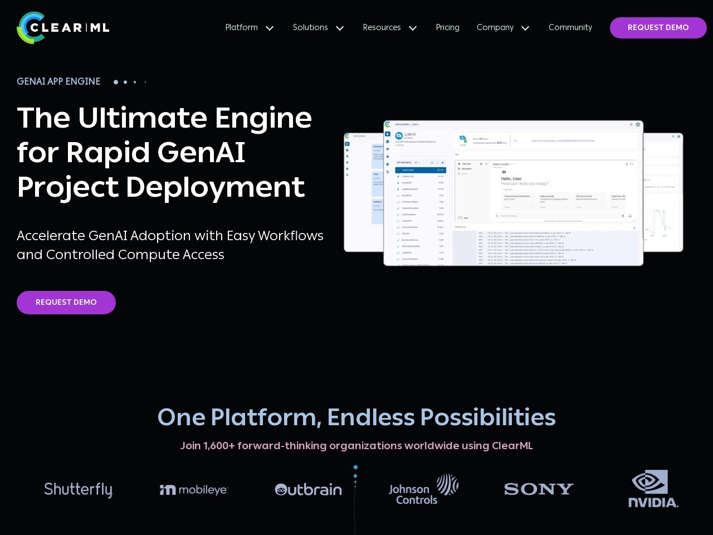Open the central GenAI App Engine screenshot
Viewport: 713px width, 535px height.
(513, 193)
